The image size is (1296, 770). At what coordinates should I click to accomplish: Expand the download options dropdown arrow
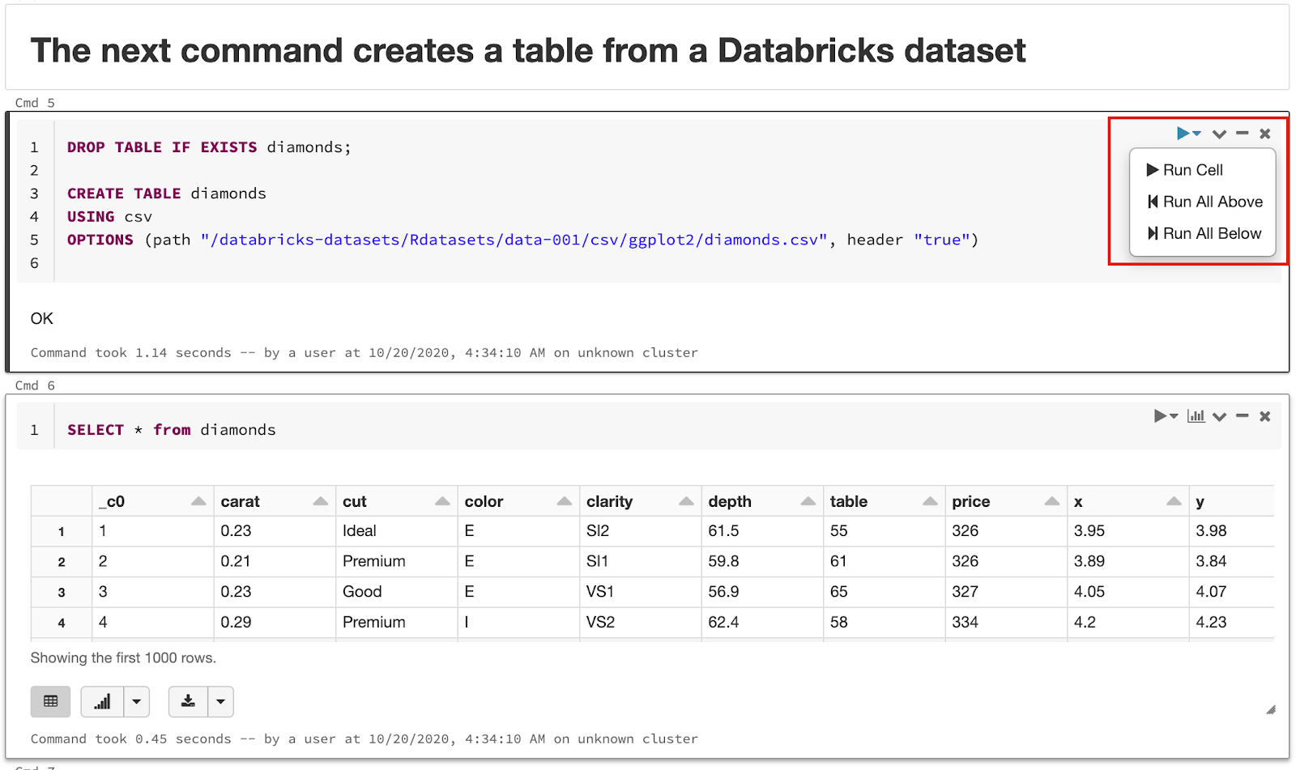220,701
